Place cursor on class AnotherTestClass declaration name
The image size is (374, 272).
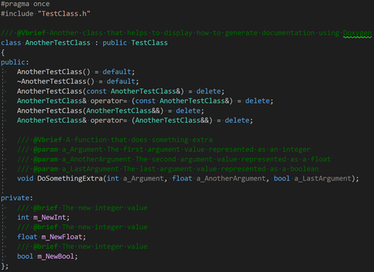click(x=58, y=43)
